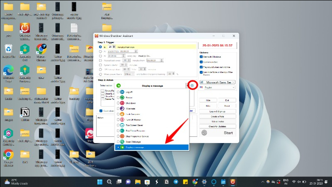Select the 'In minutes from now' trigger radio
Viewport: 332px width, 187px height.
100,47
